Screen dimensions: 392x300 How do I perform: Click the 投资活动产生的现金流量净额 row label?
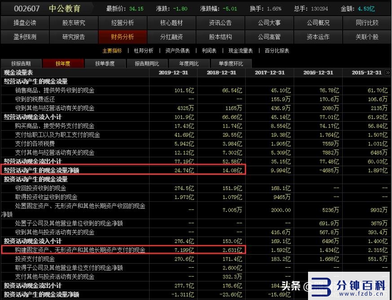click(x=41, y=295)
